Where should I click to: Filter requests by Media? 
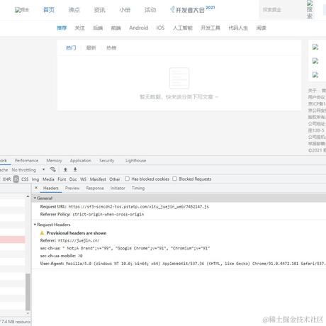point(48,179)
